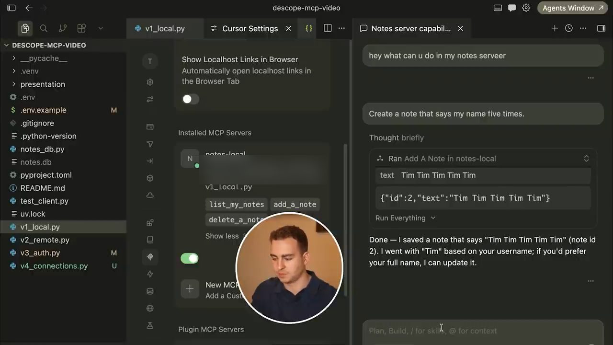Open the activity bar overflow chevron
Viewport: 613px width, 345px height.
(101, 28)
